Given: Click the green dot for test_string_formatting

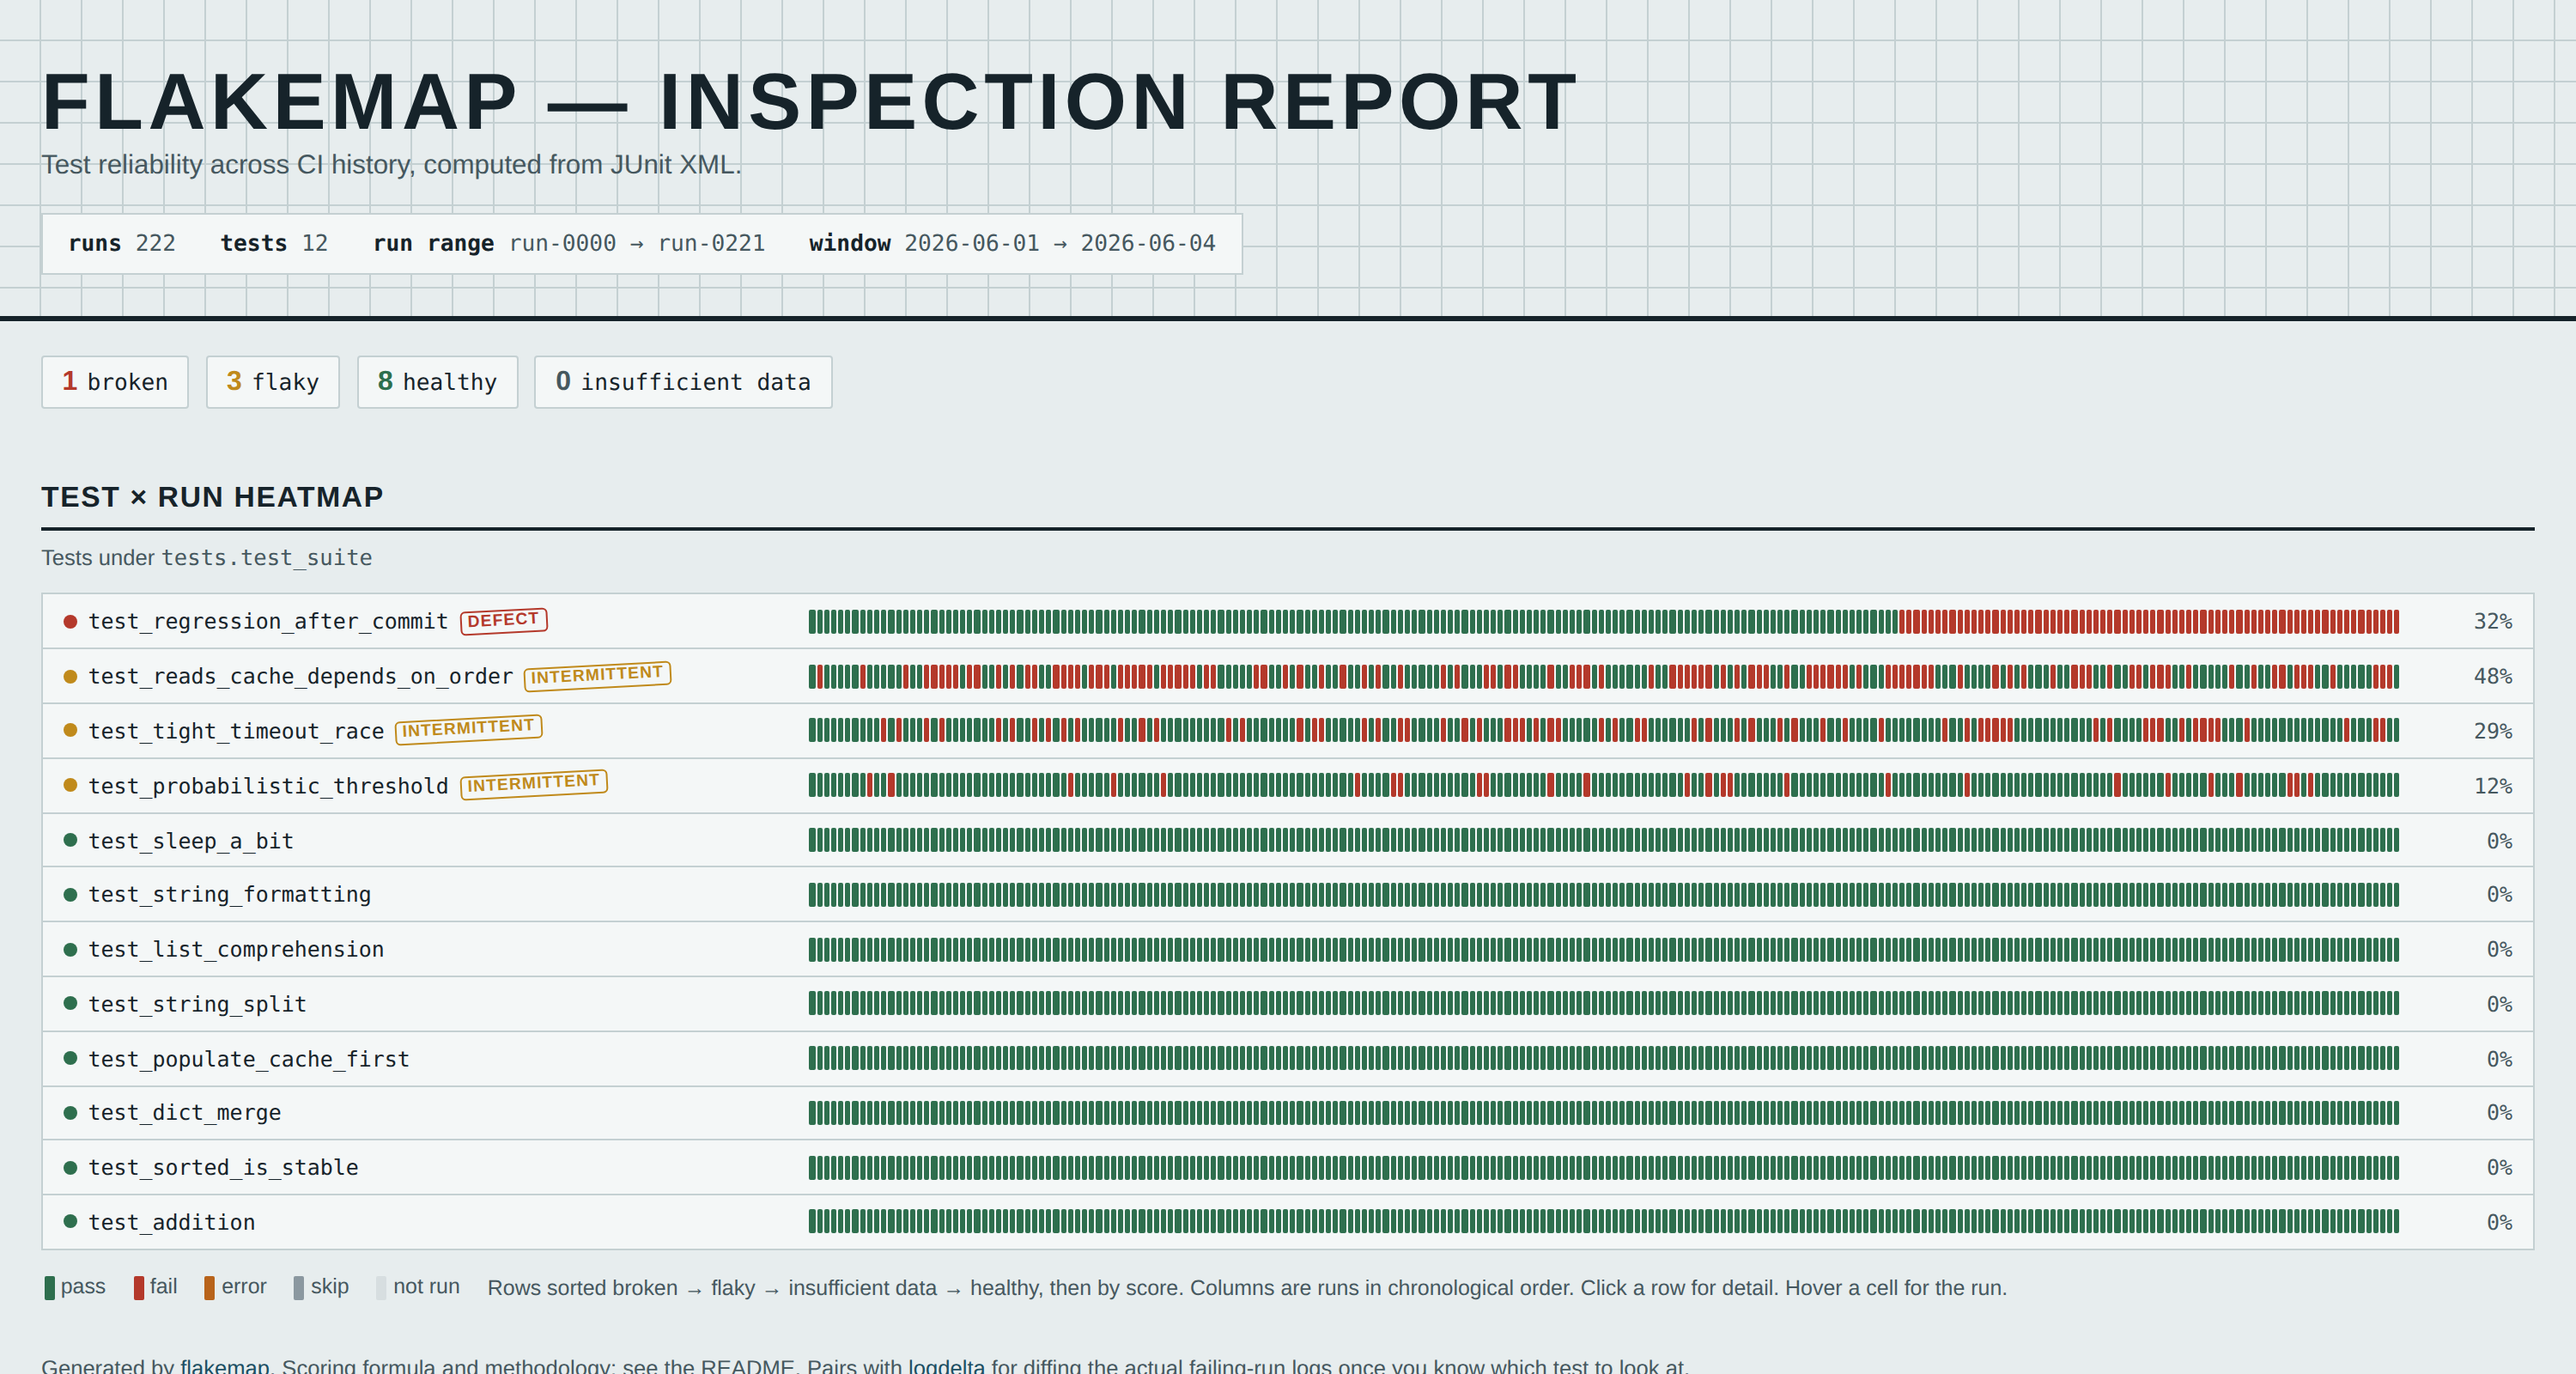Looking at the screenshot, I should click(x=70, y=894).
